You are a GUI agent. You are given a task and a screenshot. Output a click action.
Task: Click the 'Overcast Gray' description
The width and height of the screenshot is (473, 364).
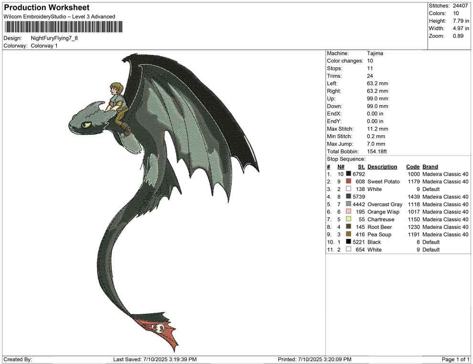click(x=385, y=204)
